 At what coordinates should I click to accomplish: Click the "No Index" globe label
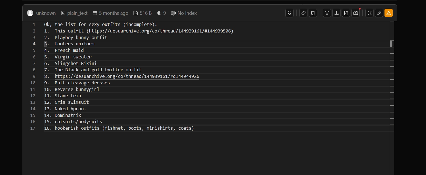(187, 13)
